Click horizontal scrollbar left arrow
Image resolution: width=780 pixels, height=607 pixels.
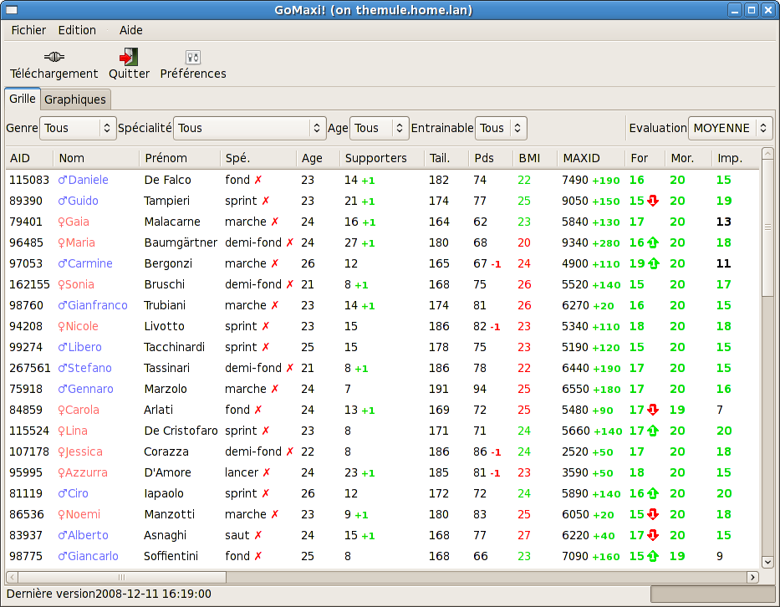pos(12,577)
